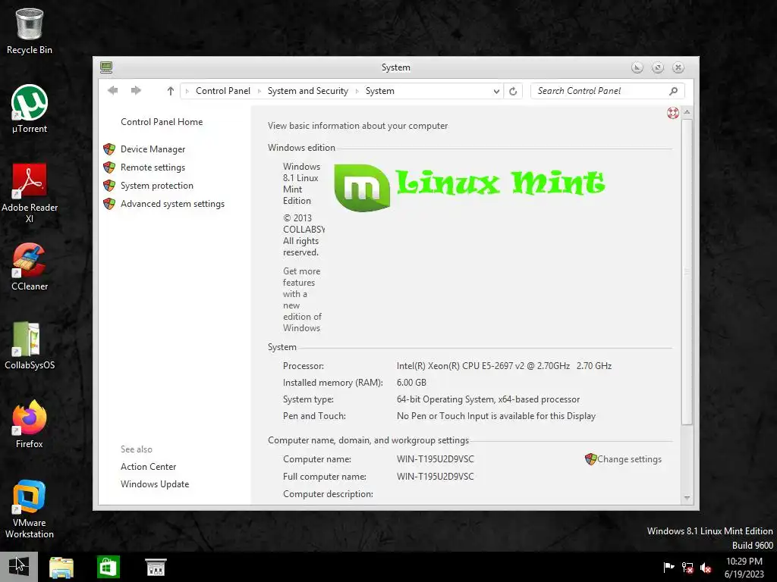The image size is (777, 582).
Task: Expand the address bar history dropdown
Action: click(496, 91)
